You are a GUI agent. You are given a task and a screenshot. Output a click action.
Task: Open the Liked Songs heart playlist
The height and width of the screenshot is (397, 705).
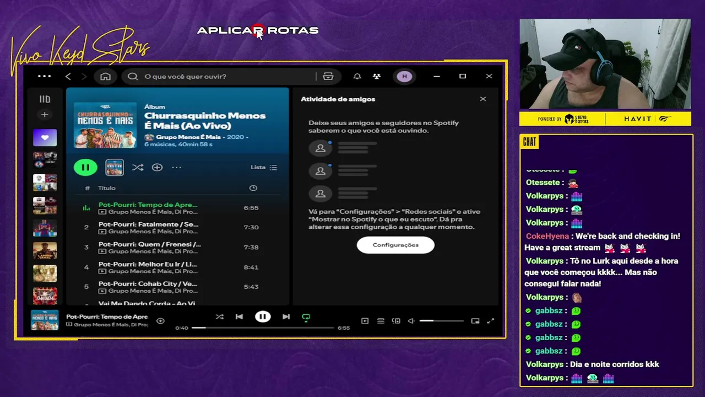pyautogui.click(x=45, y=137)
